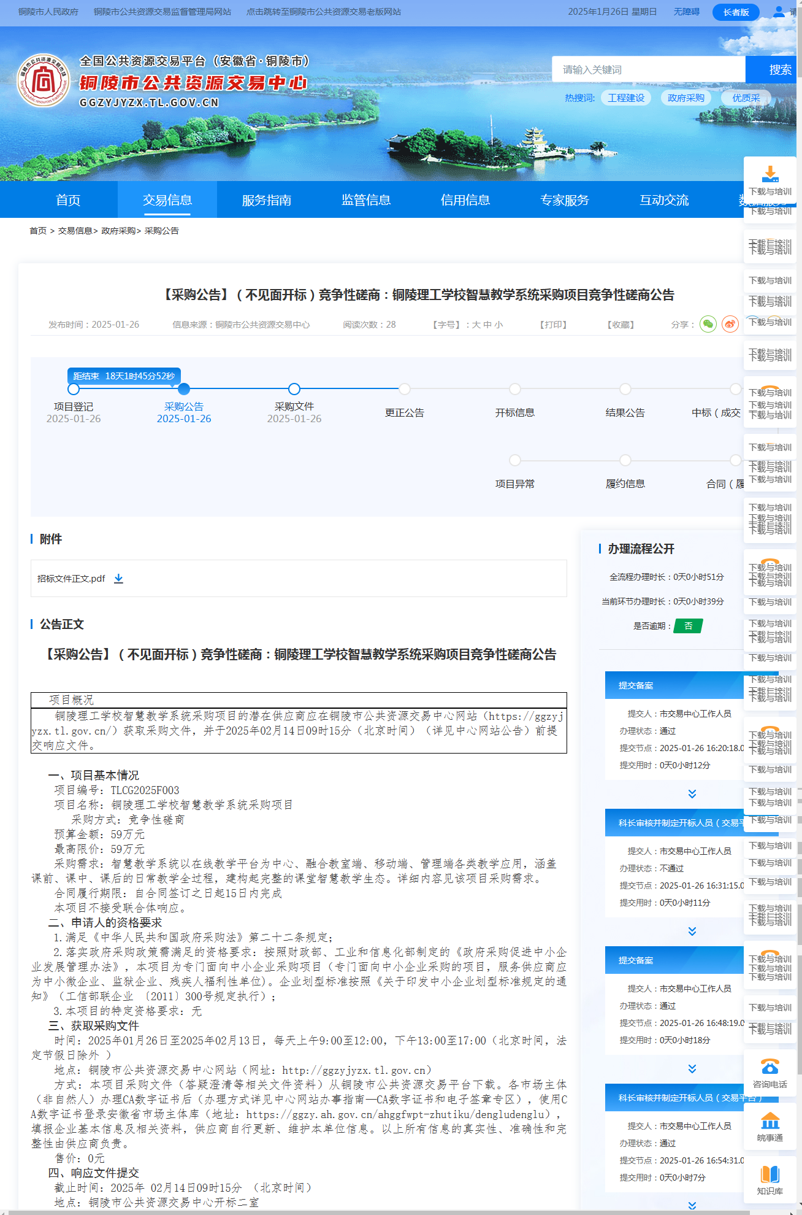Screen dimensions: 802x1215
Task: Click breadcrumb 交易信息
Action: click(x=75, y=231)
